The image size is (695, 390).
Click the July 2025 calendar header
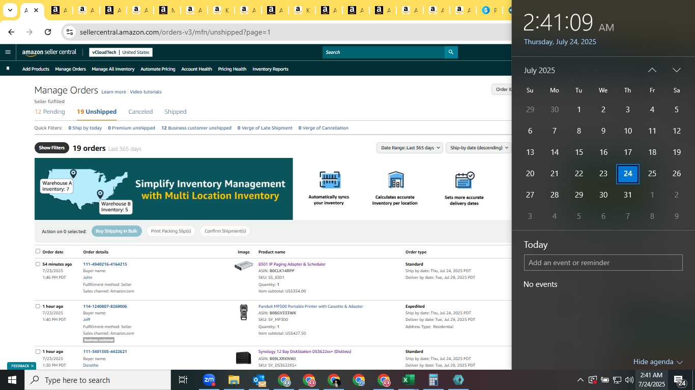539,70
